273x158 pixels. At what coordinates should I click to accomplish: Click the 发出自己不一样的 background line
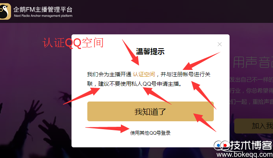pos(251,80)
